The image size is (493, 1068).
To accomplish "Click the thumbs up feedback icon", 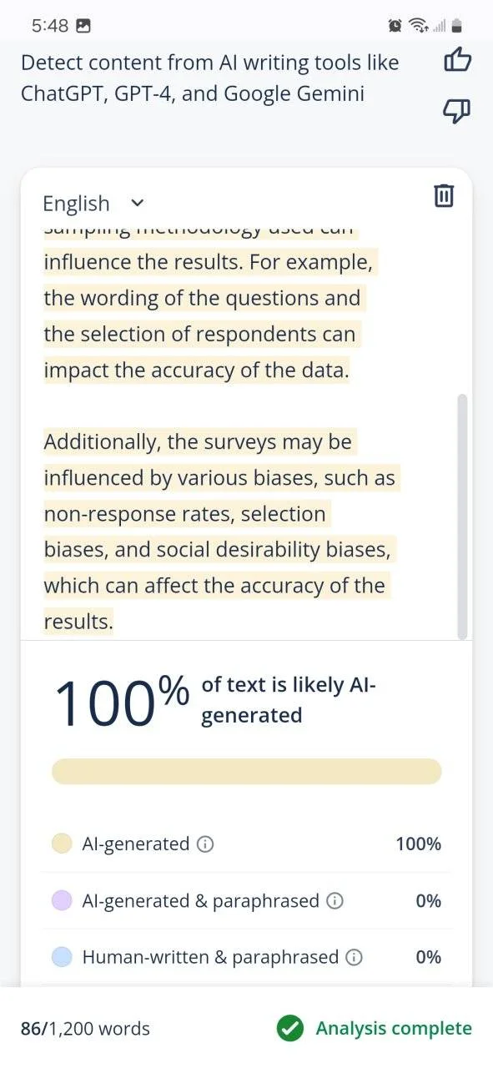I will [x=457, y=60].
